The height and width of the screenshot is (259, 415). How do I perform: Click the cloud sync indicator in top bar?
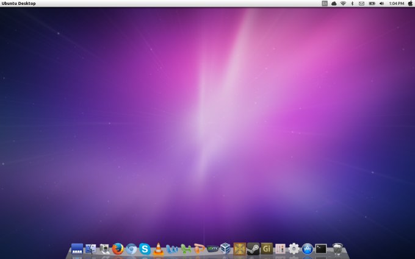tap(334, 4)
